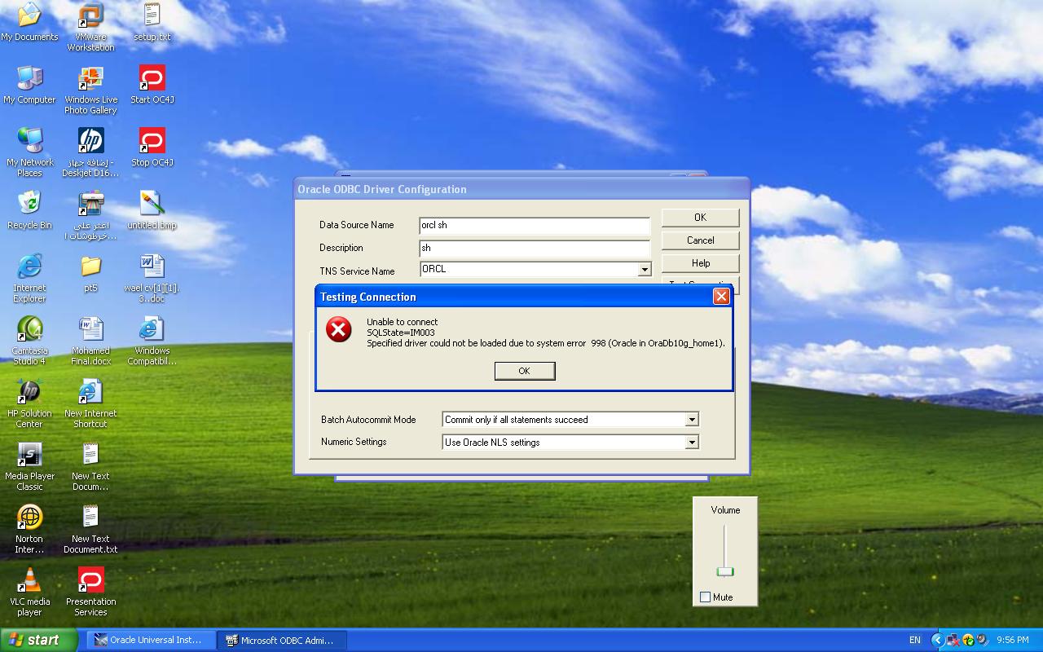Image resolution: width=1043 pixels, height=652 pixels.
Task: Click OK in Testing Connection error dialog
Action: [524, 371]
